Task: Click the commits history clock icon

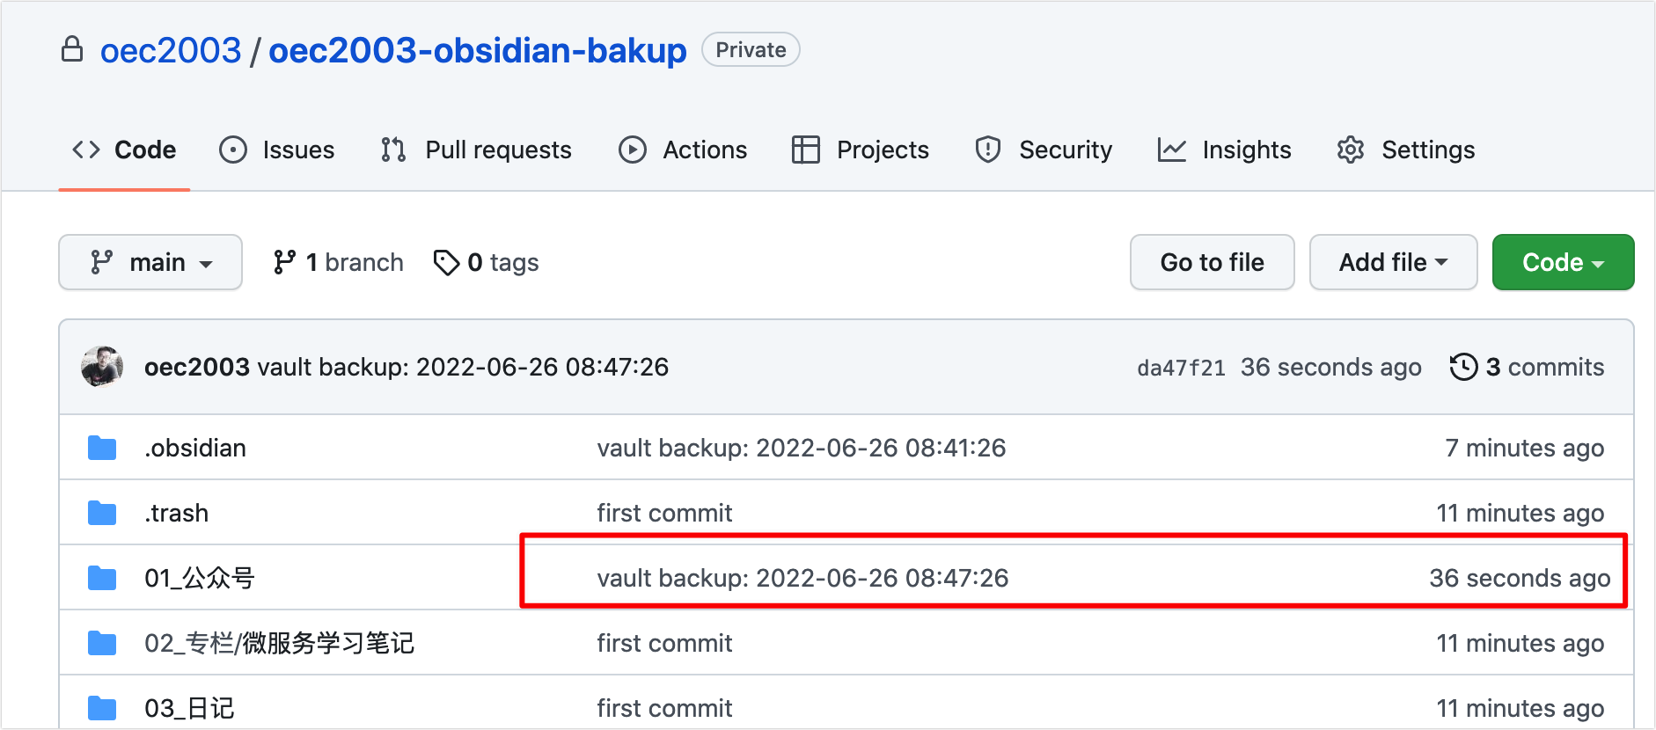Action: point(1463,367)
